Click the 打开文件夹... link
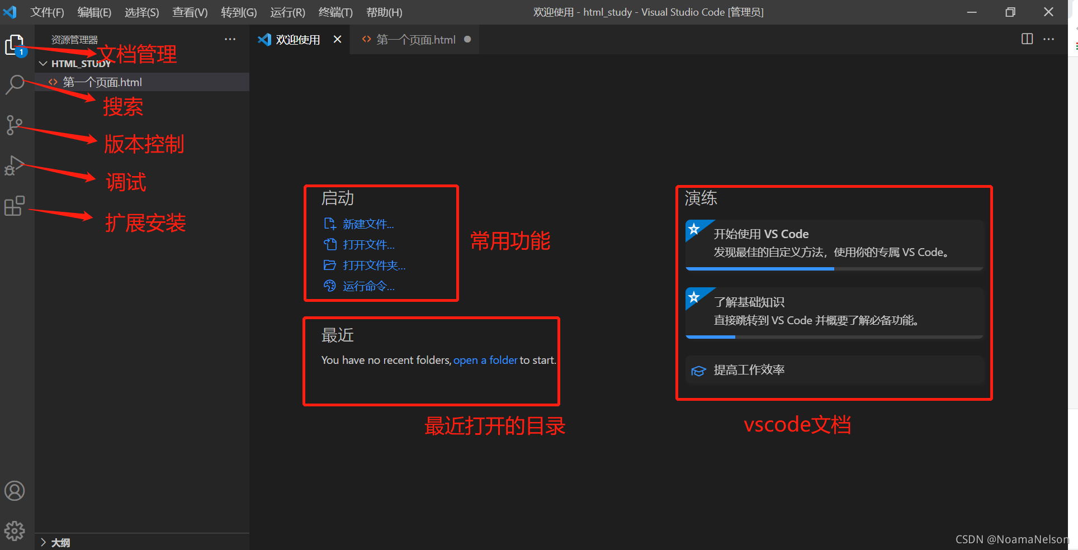The image size is (1078, 550). click(374, 265)
